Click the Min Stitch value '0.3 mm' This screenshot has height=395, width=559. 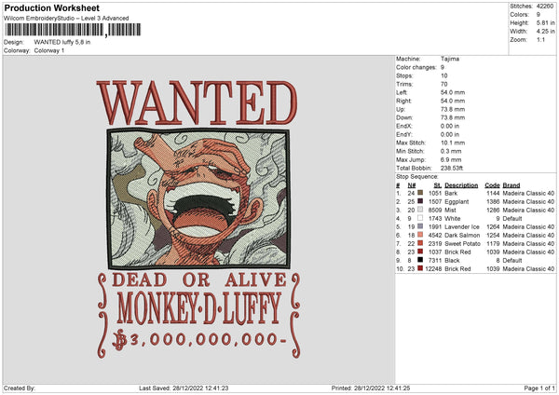click(451, 151)
